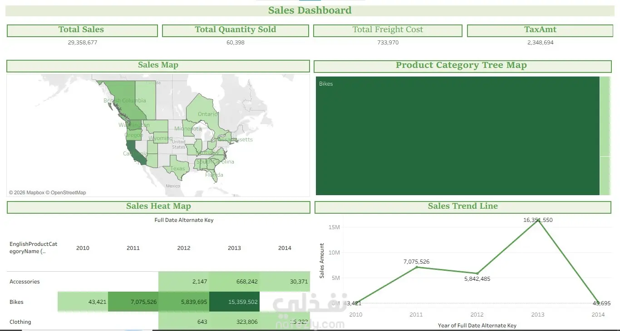Click the Accessories 2013 cell showing 668,242
Image resolution: width=620 pixels, height=331 pixels.
tap(234, 282)
